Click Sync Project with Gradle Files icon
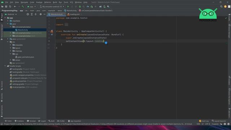 100,6
